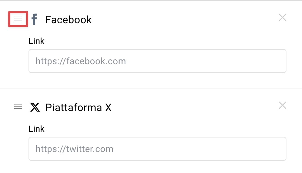Click the empty right end of the Facebook URL box
Viewport: 302px width, 173px height.
click(x=250, y=61)
